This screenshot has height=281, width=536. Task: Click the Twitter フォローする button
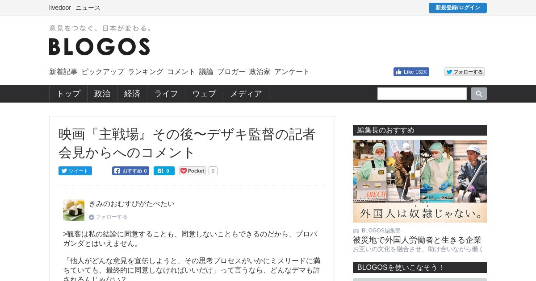tap(464, 72)
